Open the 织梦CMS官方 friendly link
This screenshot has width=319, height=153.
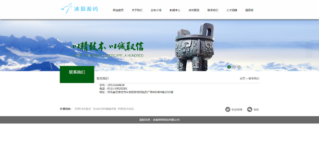(83, 109)
